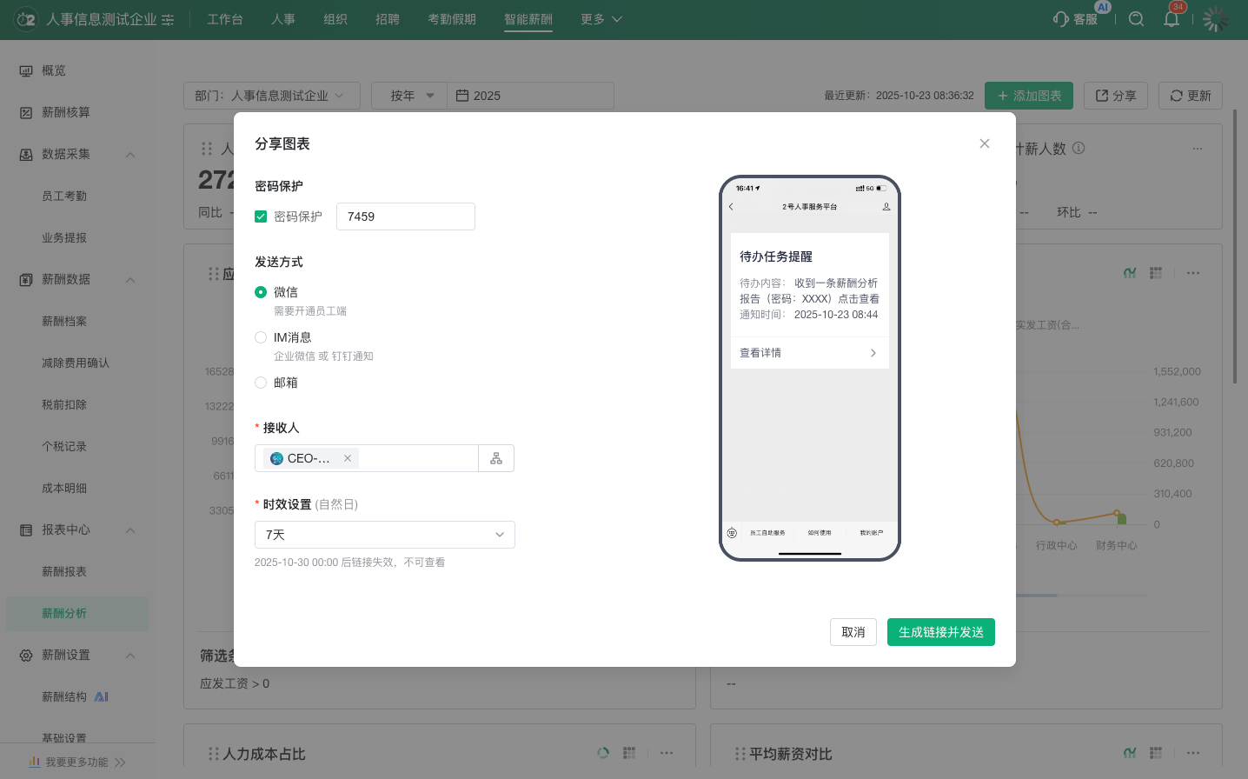Click into the password field showing 7459
The width and height of the screenshot is (1248, 779).
click(x=405, y=216)
